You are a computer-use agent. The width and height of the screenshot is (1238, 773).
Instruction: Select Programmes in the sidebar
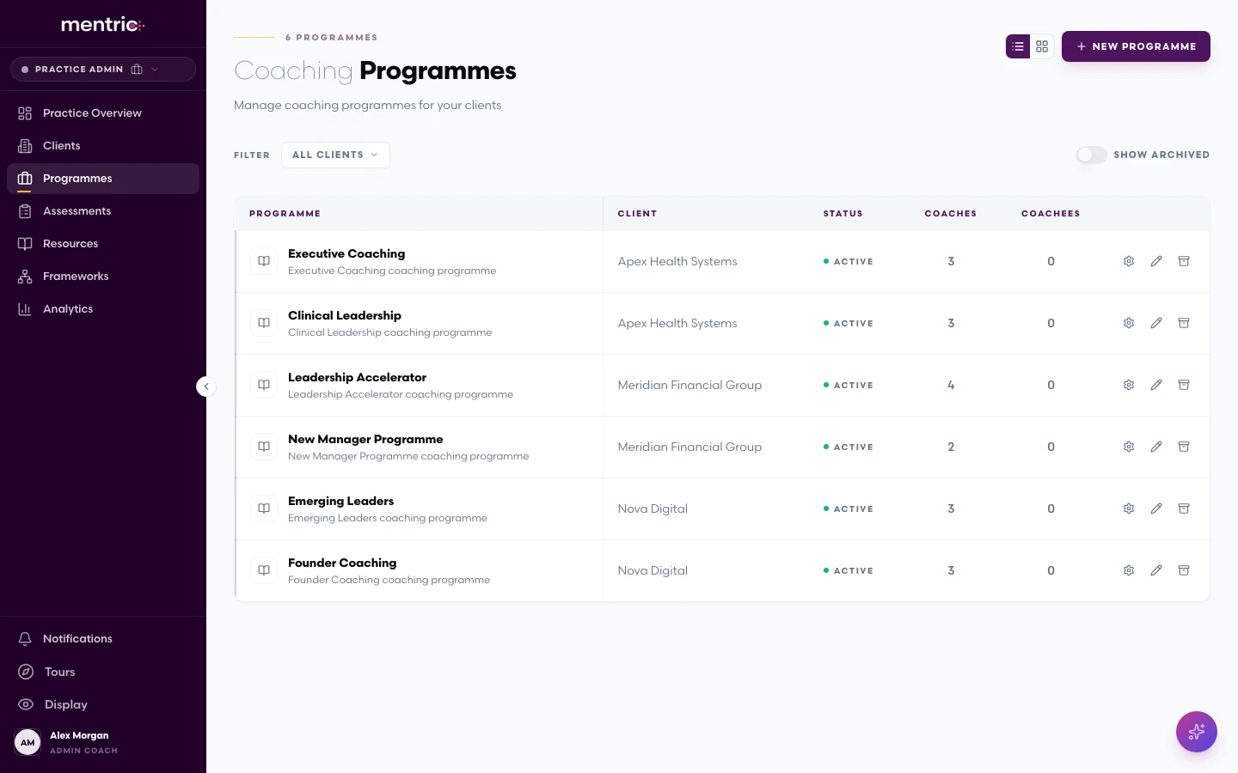click(103, 179)
